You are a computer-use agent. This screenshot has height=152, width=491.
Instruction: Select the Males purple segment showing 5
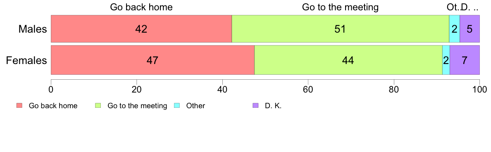point(470,28)
